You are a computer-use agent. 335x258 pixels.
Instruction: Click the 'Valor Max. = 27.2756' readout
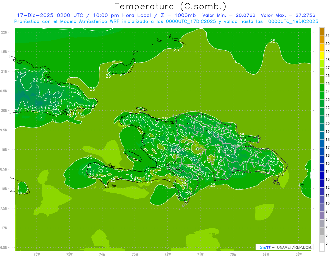(x=288, y=15)
